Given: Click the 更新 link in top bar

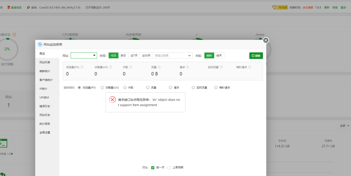Looking at the screenshot, I should click(x=327, y=7).
